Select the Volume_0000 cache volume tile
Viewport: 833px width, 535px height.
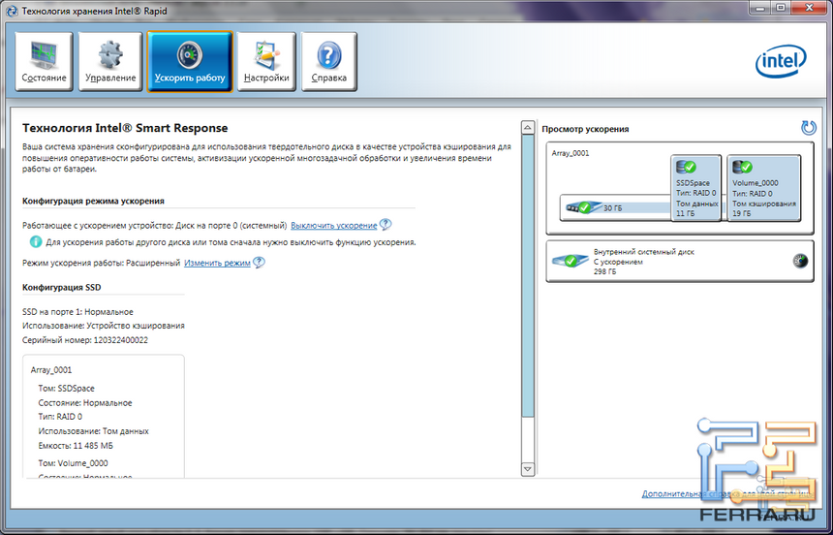[x=763, y=188]
